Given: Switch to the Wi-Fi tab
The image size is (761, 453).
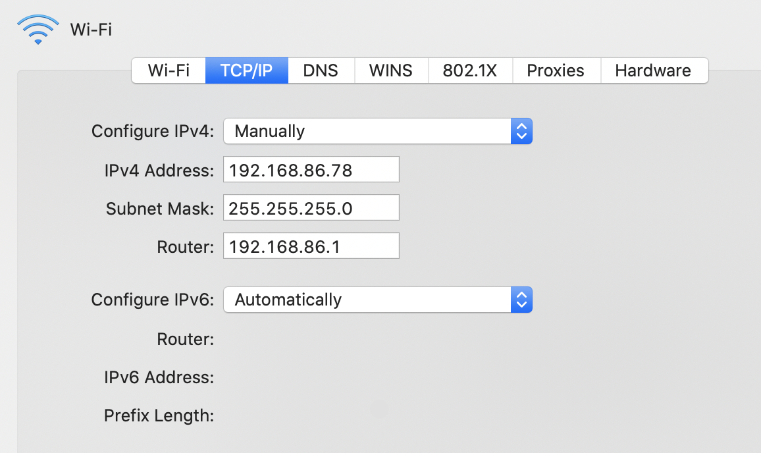Looking at the screenshot, I should coord(169,70).
